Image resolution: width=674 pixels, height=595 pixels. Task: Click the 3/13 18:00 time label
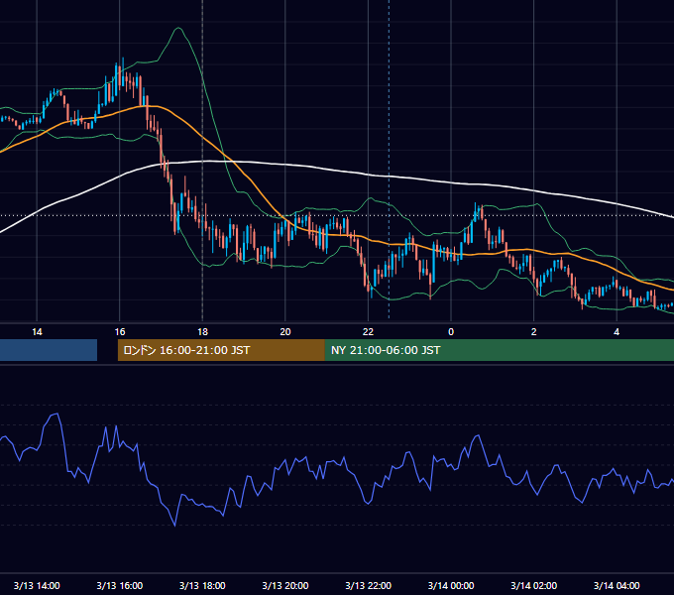[202, 585]
